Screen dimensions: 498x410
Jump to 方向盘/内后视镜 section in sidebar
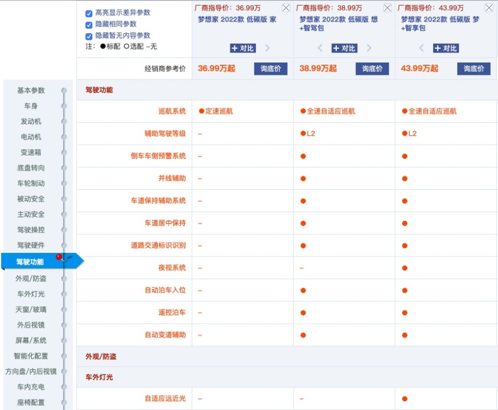click(x=31, y=371)
